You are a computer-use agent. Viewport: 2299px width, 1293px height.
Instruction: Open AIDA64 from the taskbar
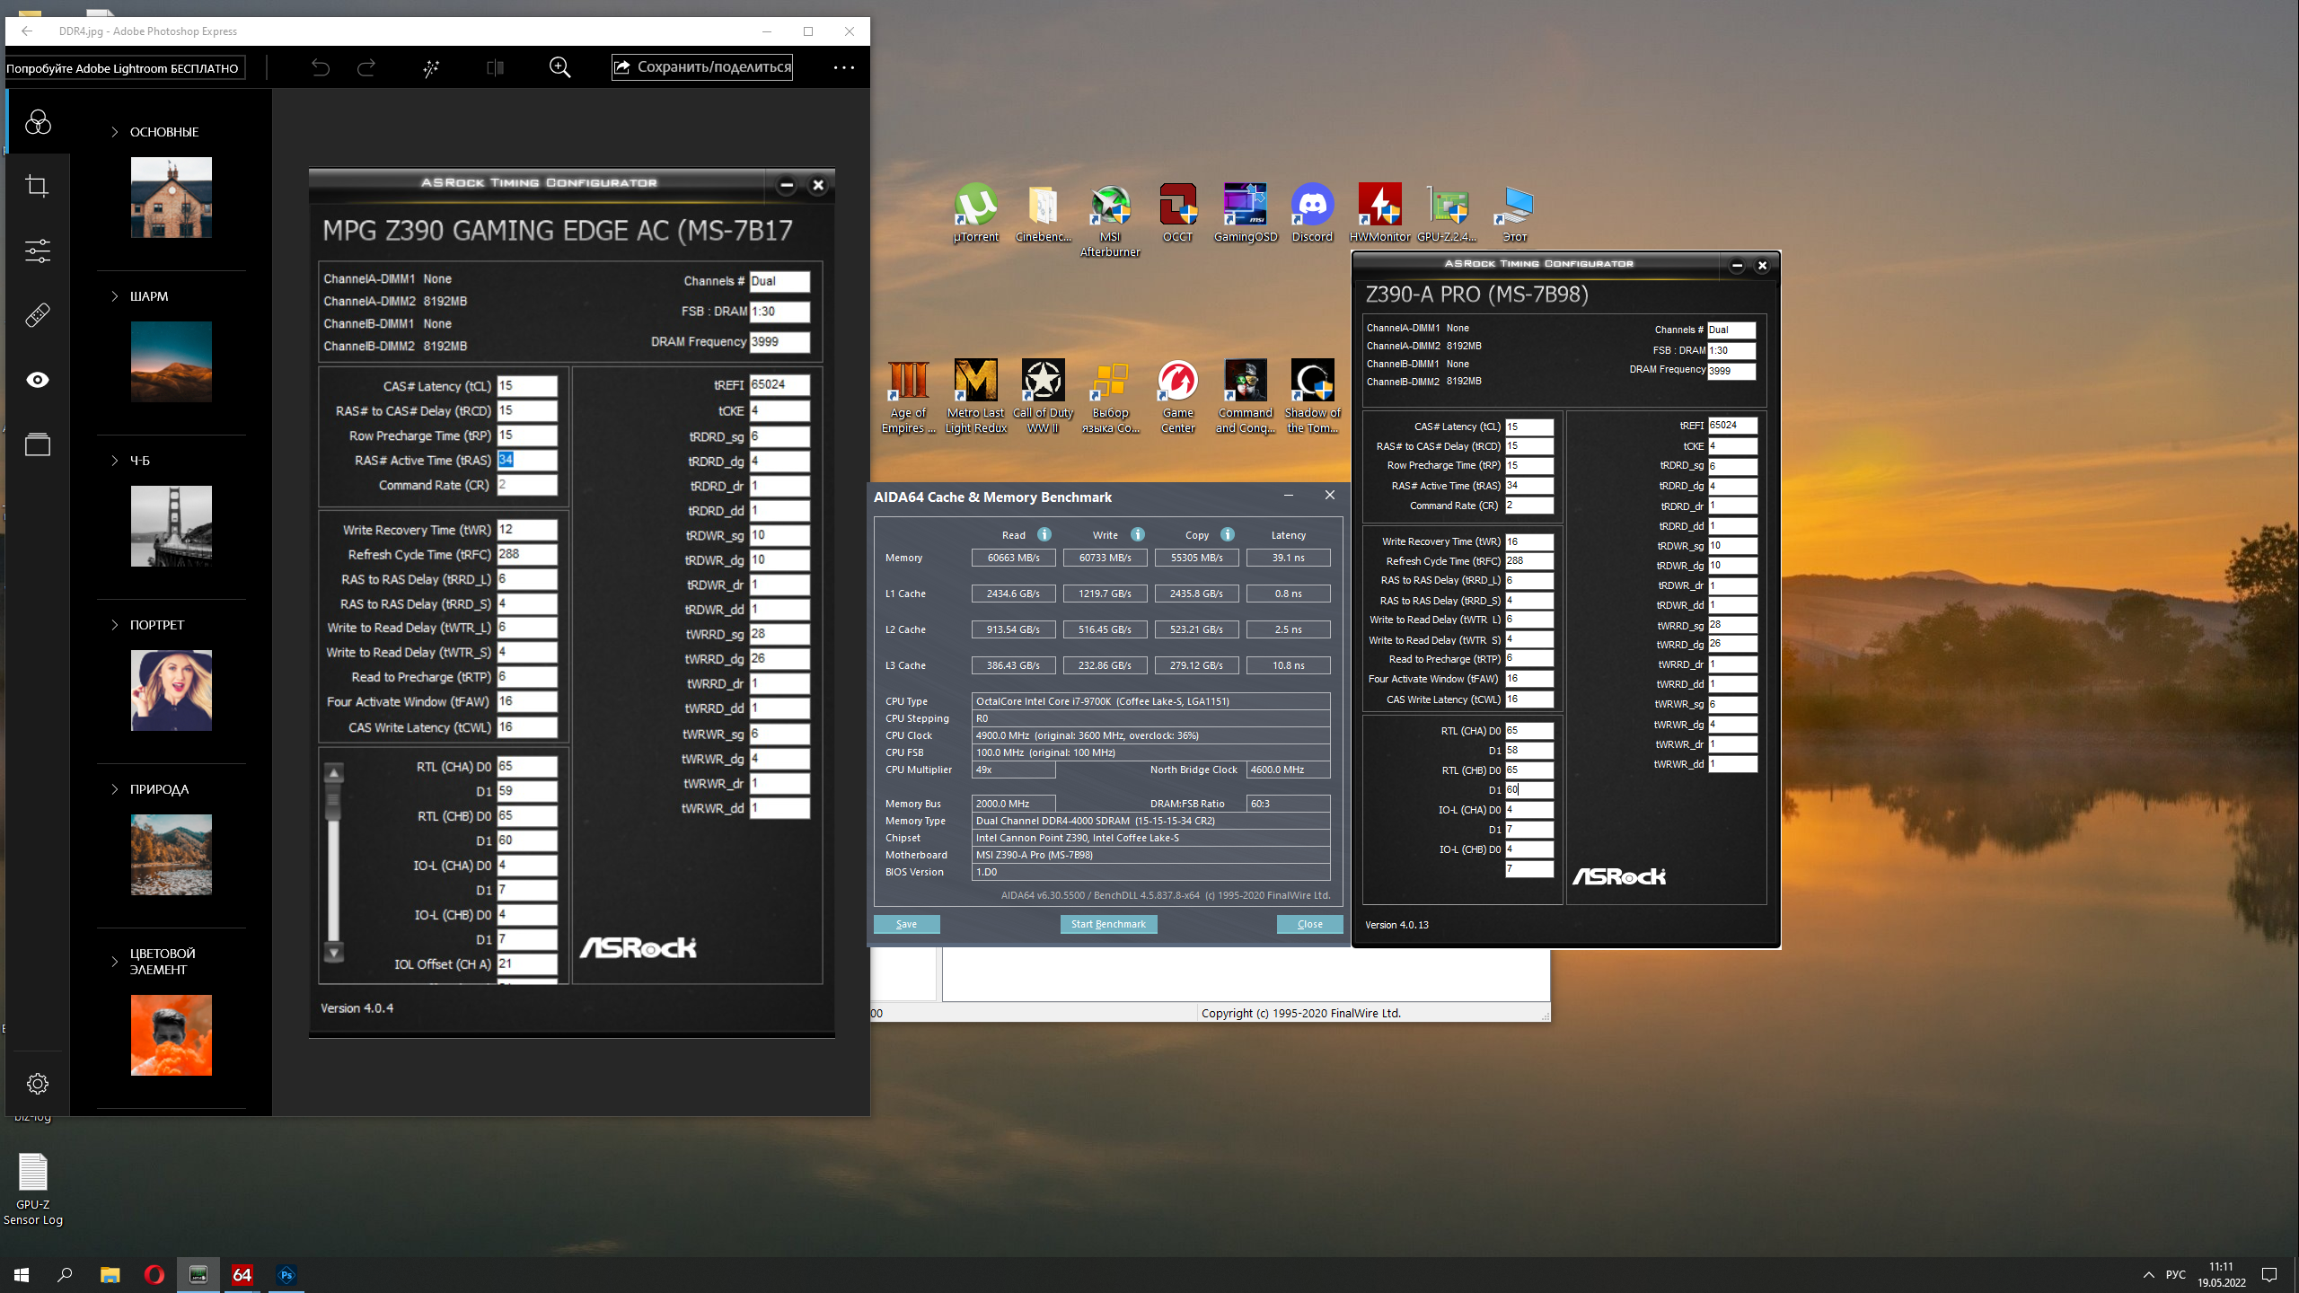click(x=242, y=1274)
